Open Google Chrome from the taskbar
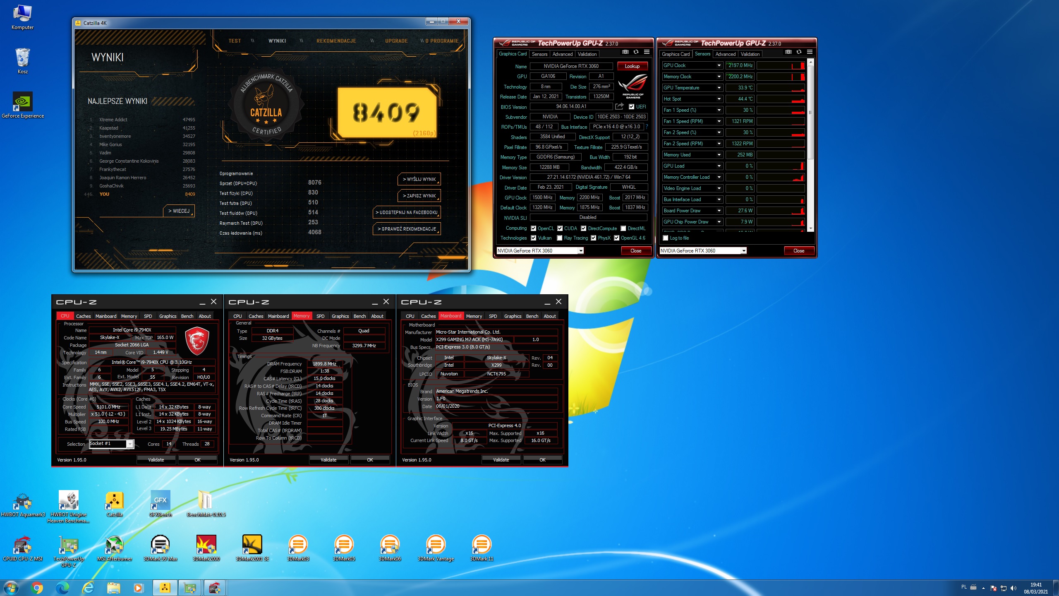Screen dimensions: 1059x596 click(37, 588)
